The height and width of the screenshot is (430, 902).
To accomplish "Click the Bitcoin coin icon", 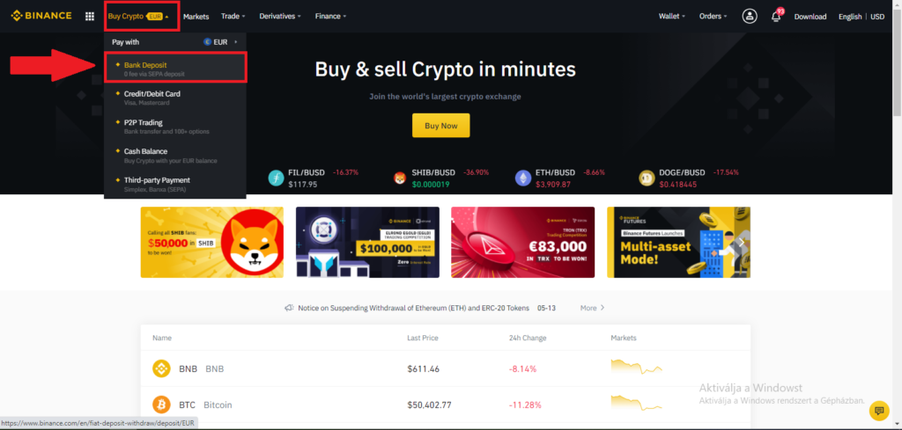I will (162, 404).
